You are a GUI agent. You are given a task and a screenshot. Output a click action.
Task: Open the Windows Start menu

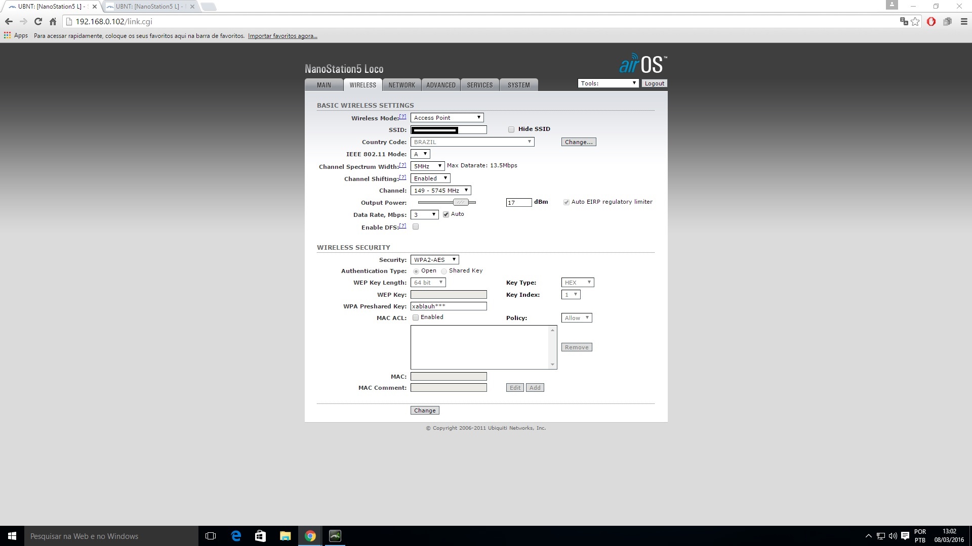[12, 536]
